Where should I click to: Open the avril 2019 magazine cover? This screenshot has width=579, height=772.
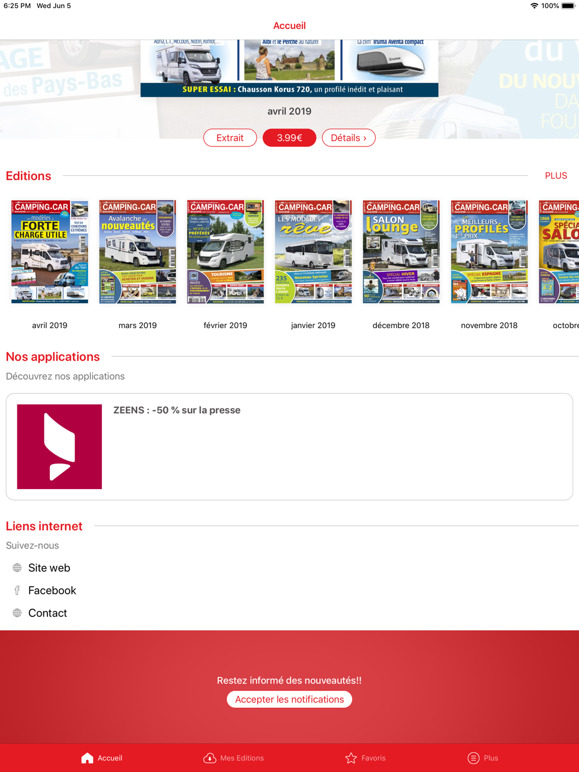(x=50, y=252)
